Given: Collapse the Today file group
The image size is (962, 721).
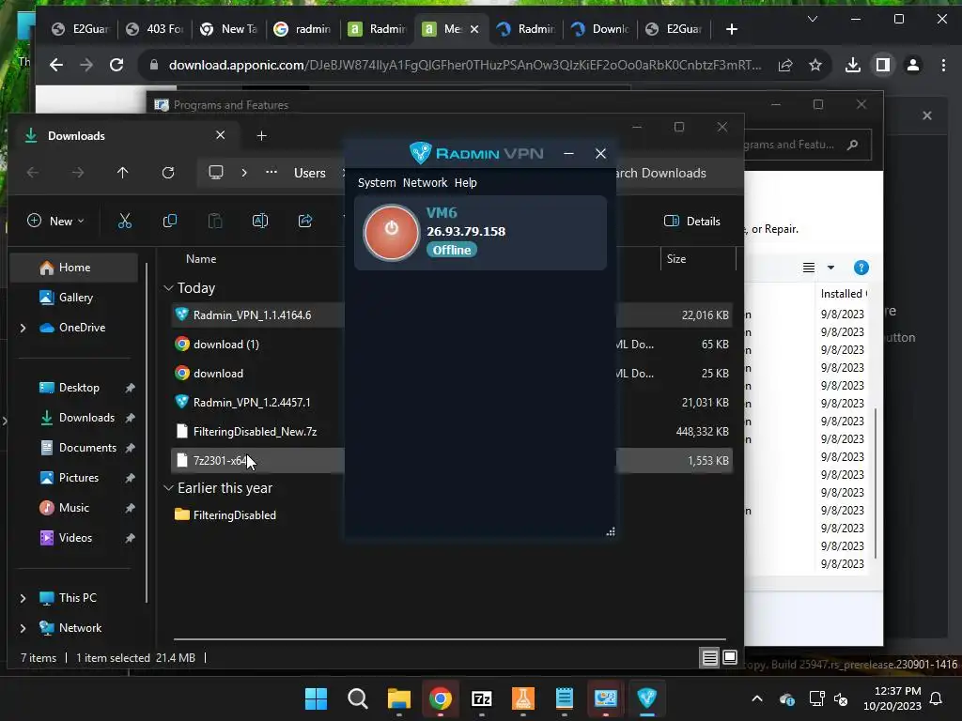Looking at the screenshot, I should pos(168,288).
